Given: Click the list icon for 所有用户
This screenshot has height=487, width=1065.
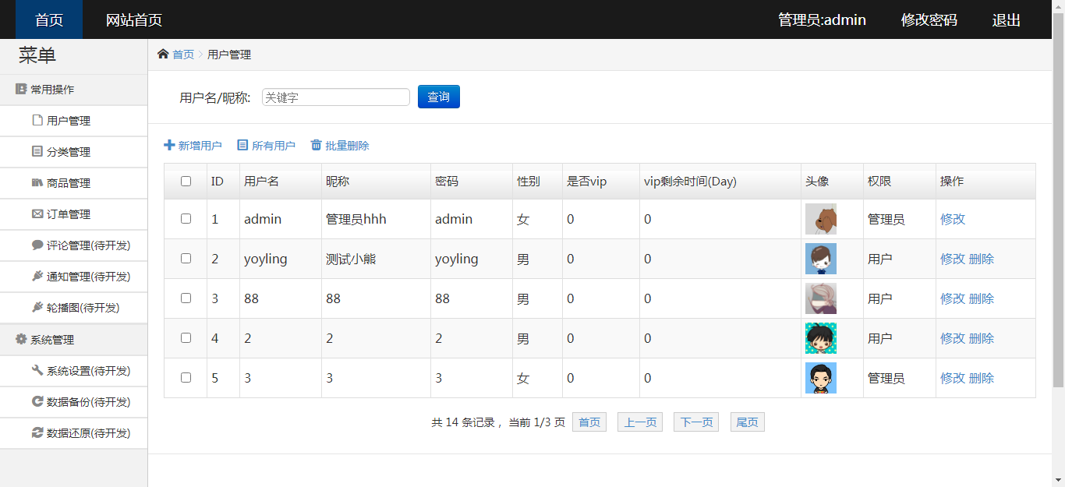Looking at the screenshot, I should [x=242, y=145].
